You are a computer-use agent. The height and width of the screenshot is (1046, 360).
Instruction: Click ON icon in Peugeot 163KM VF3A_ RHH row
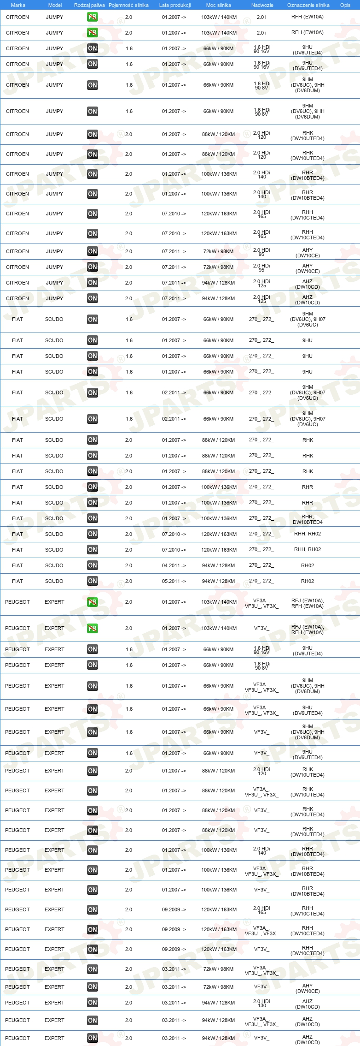(93, 929)
